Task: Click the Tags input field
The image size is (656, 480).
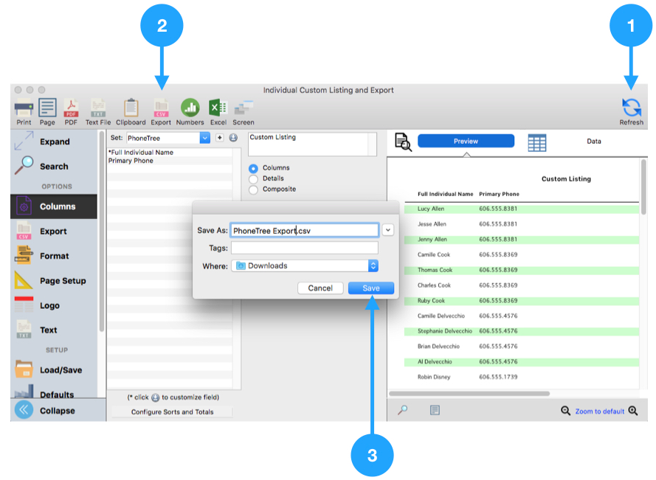Action: (x=304, y=248)
